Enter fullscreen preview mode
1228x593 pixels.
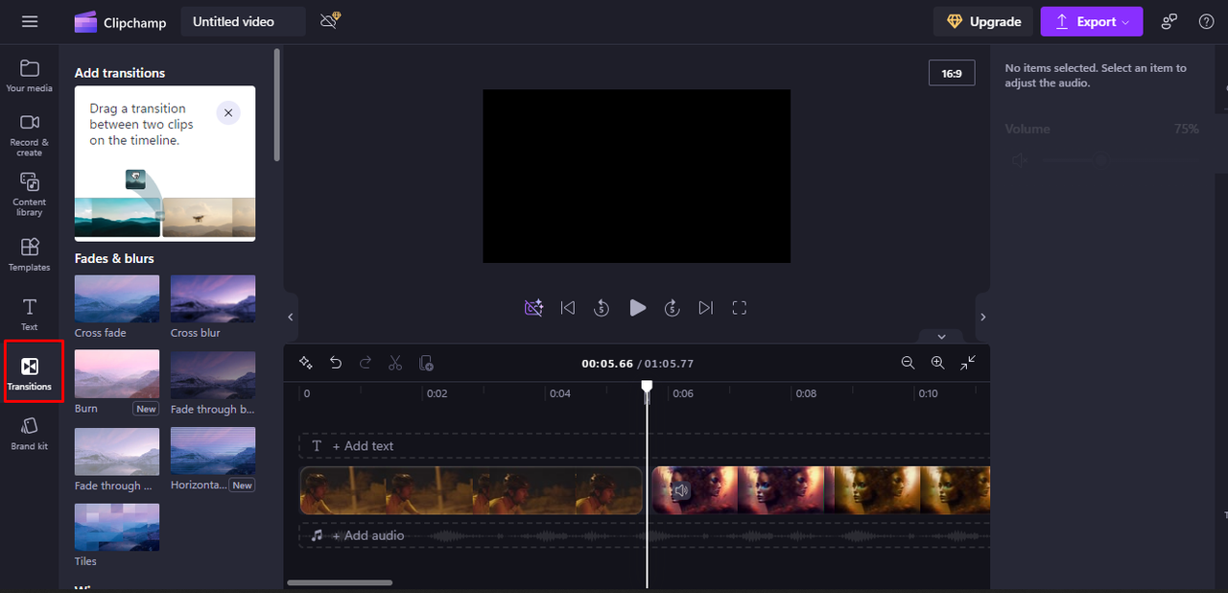point(739,308)
